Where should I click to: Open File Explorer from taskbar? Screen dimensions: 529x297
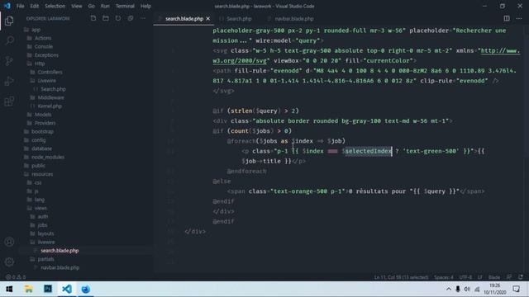tap(29, 289)
